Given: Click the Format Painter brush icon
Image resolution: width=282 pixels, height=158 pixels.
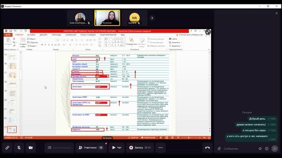Looking at the screenshot, I should click(x=14, y=46).
